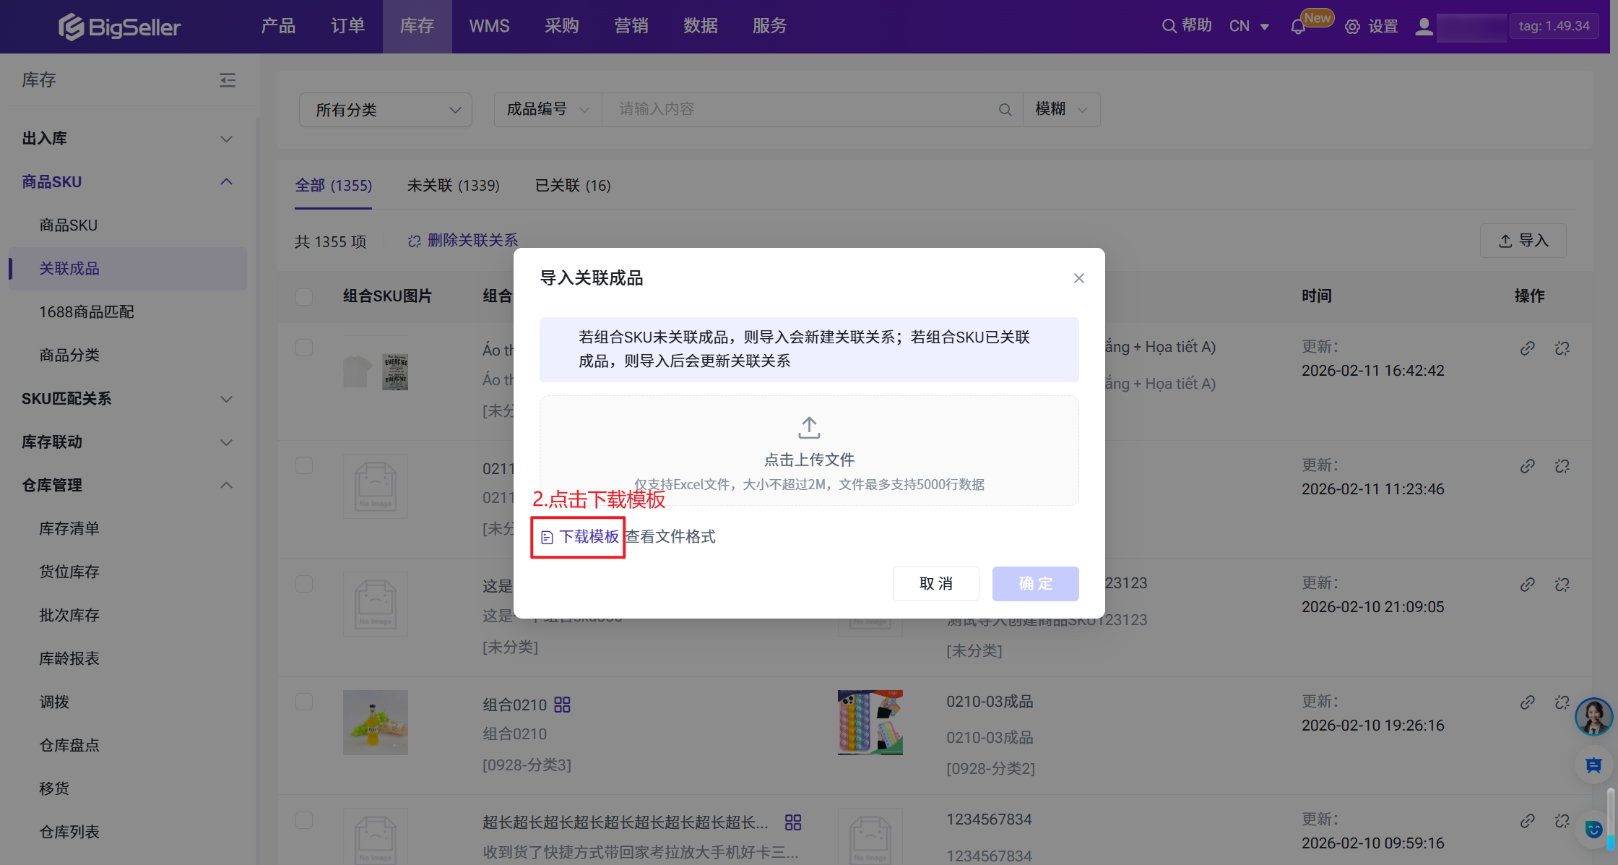The width and height of the screenshot is (1618, 865).
Task: Check the checkbox for 组合0210 row
Action: tap(304, 702)
